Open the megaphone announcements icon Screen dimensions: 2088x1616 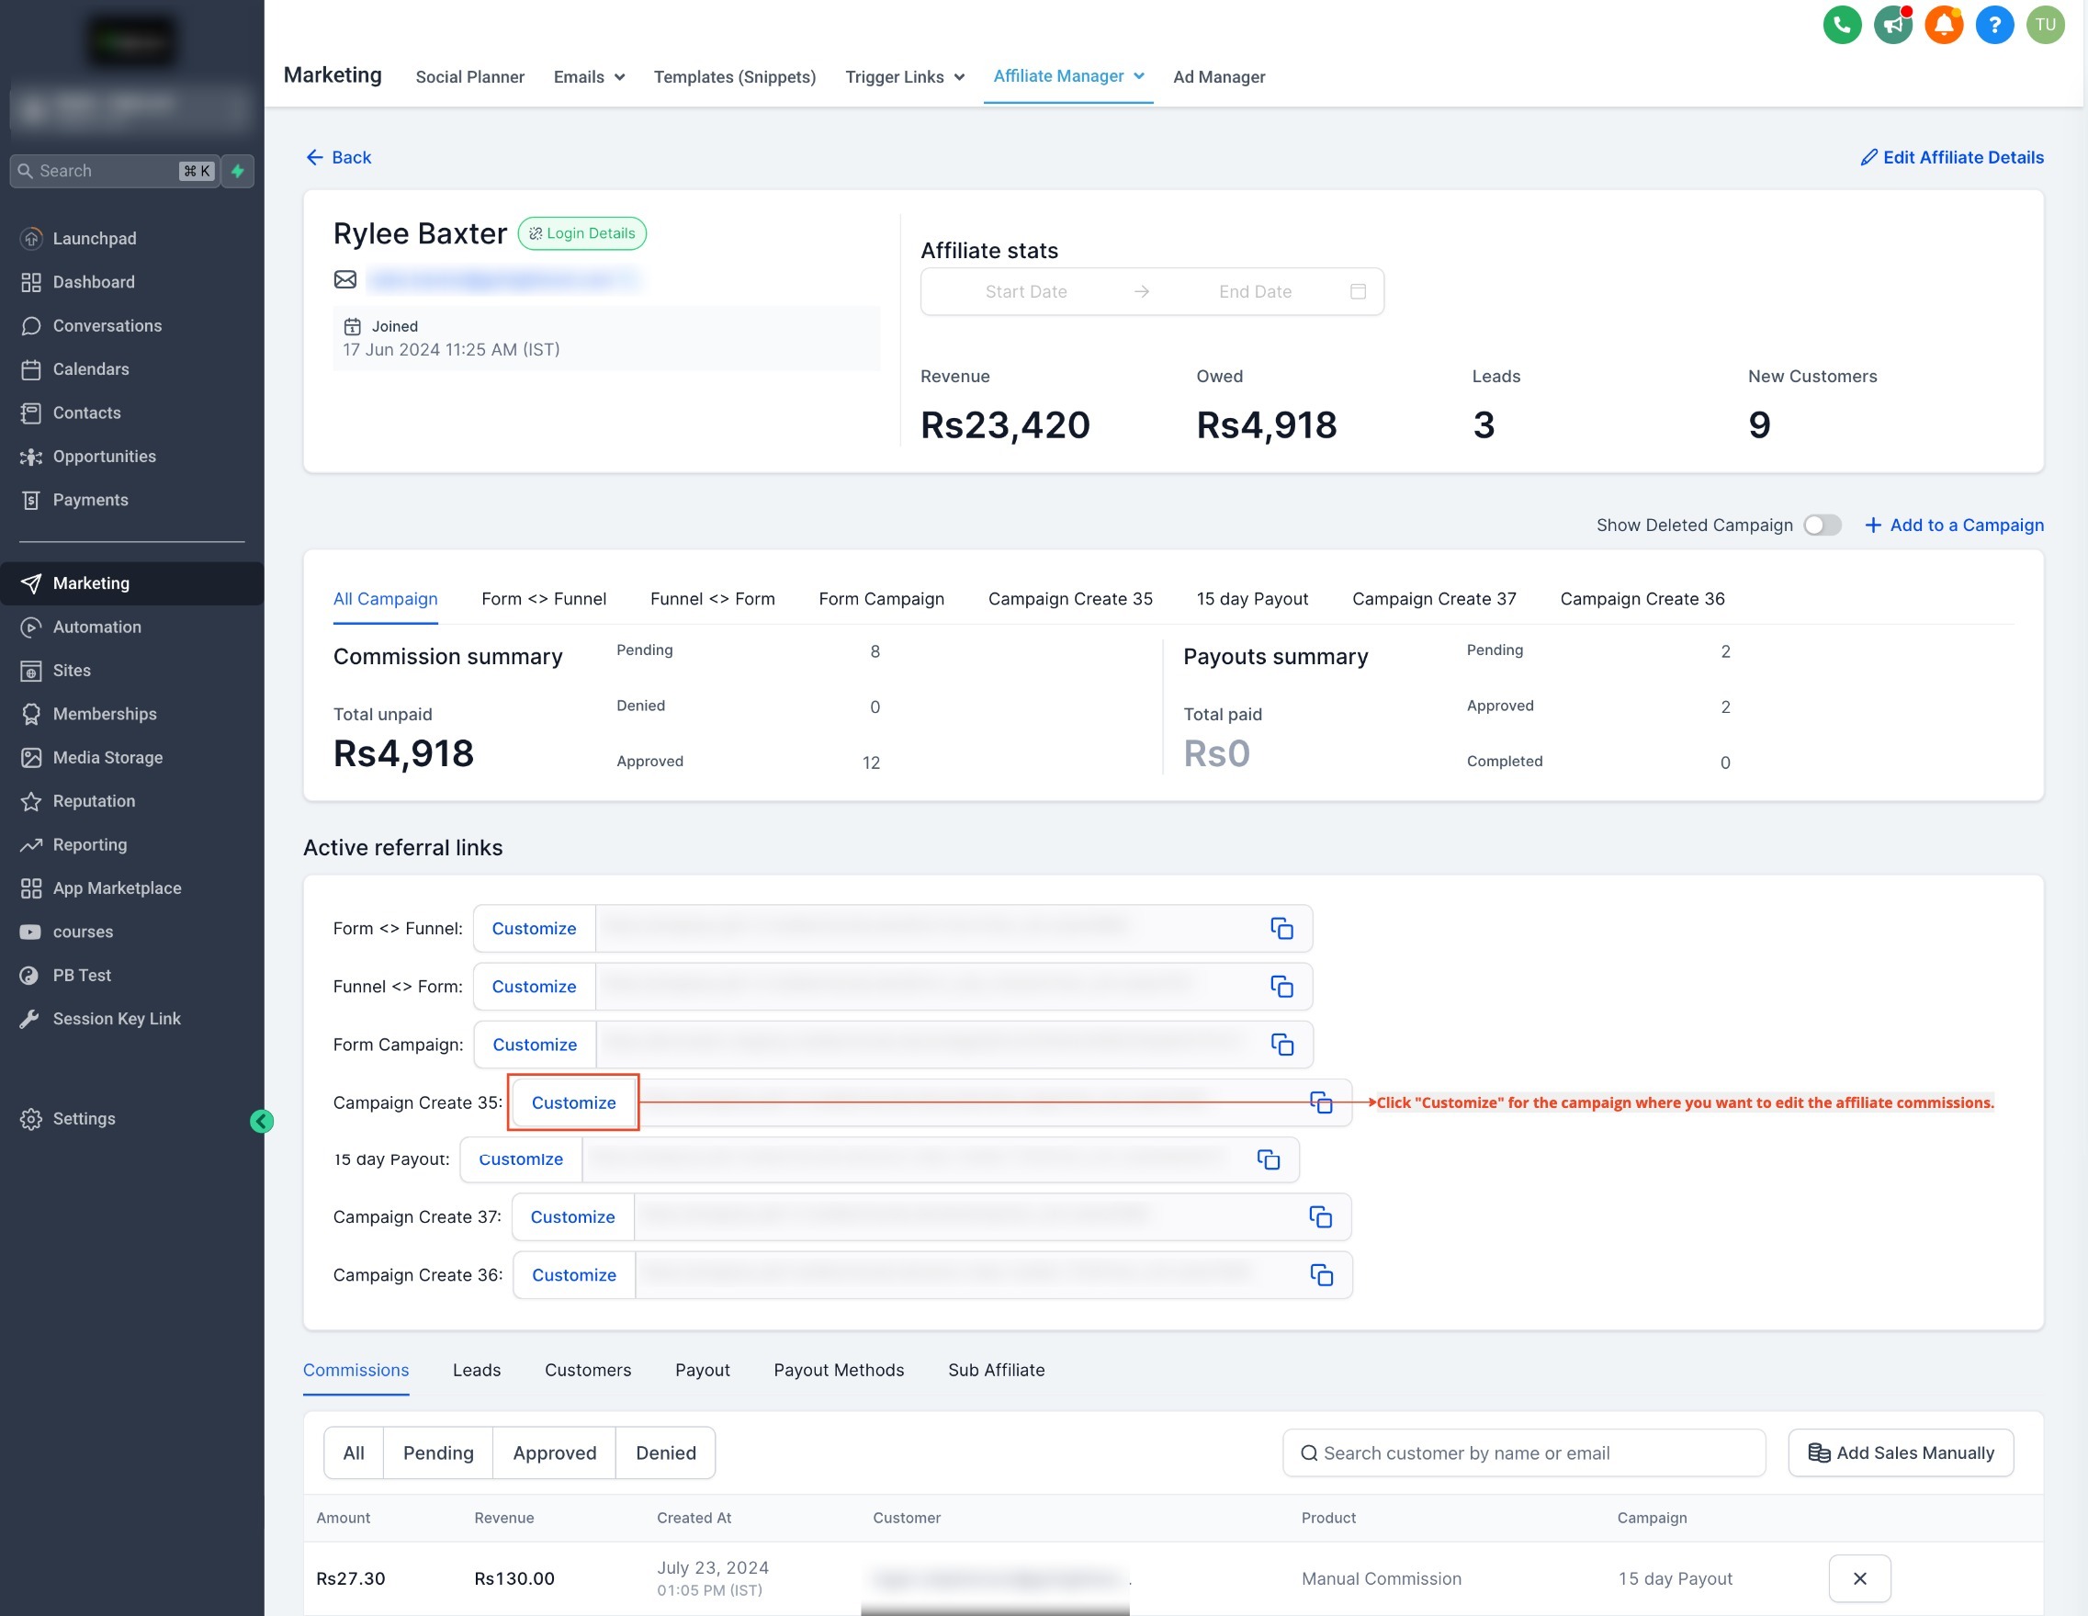tap(1892, 25)
